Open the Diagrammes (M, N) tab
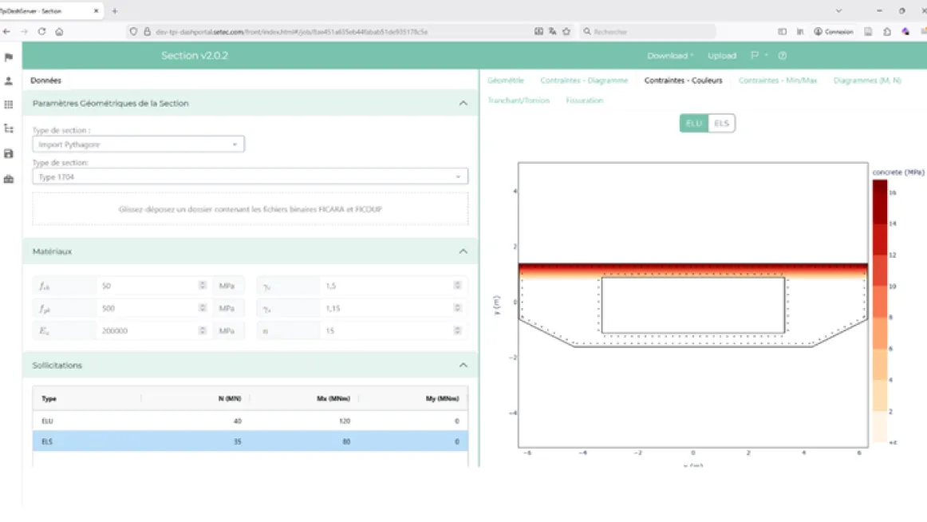The height and width of the screenshot is (522, 927). (x=866, y=81)
